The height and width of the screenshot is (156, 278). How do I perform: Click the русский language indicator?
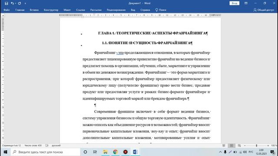[x=56, y=146]
